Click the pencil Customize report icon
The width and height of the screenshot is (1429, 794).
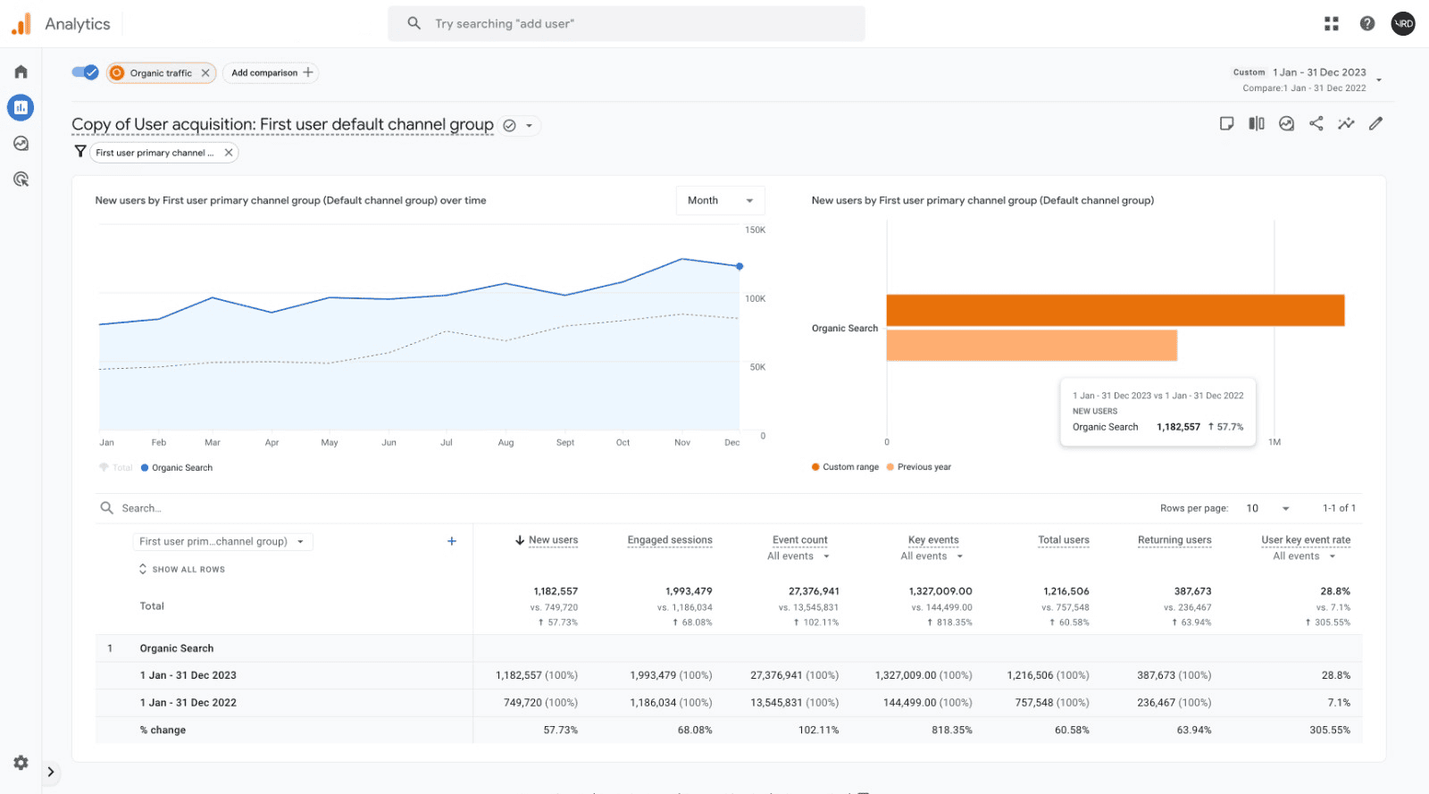point(1375,124)
